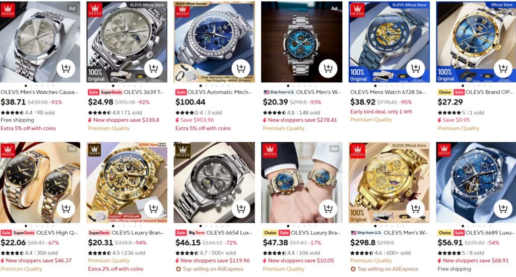Screen dimensions: 516x277
Task: Add the $56.91 OLEVS 6689 watch to cart
Action: tap(503, 209)
